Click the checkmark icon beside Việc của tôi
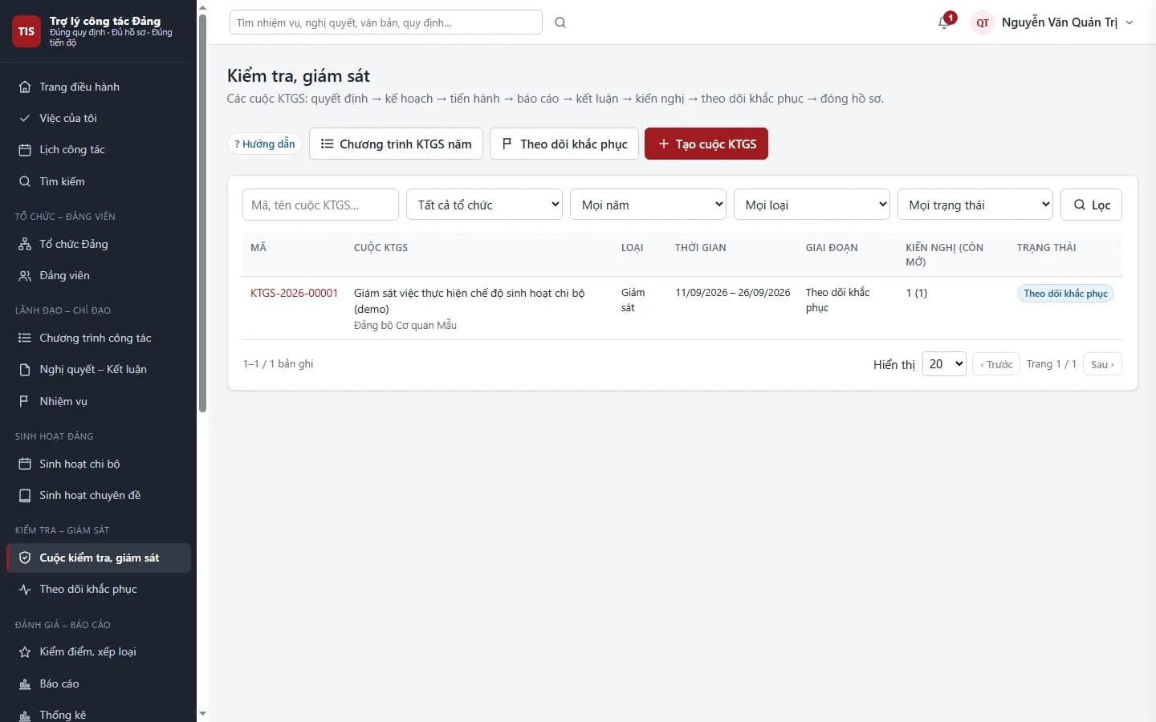The width and height of the screenshot is (1156, 722). point(25,118)
